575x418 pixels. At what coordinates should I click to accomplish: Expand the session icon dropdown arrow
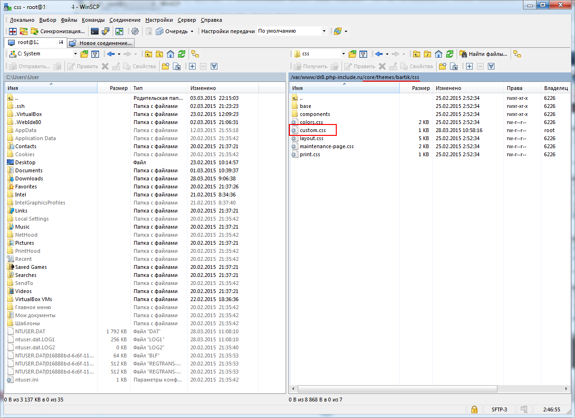346,31
